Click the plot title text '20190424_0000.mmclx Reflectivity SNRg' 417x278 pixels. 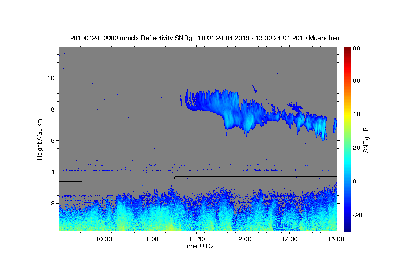[131, 38]
